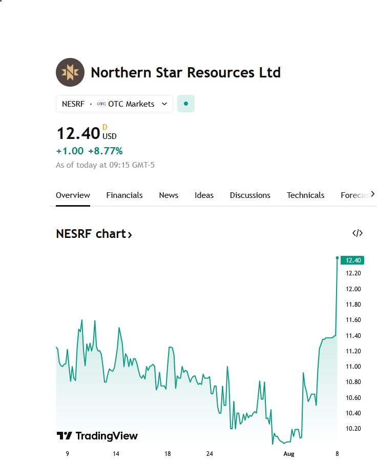This screenshot has width=377, height=462.
Task: Open the News tab
Action: [x=169, y=195]
